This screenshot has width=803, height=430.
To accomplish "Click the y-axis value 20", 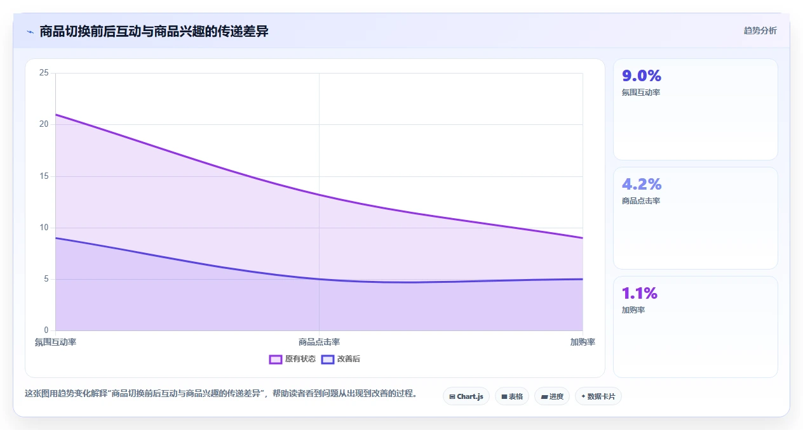I will tap(44, 124).
